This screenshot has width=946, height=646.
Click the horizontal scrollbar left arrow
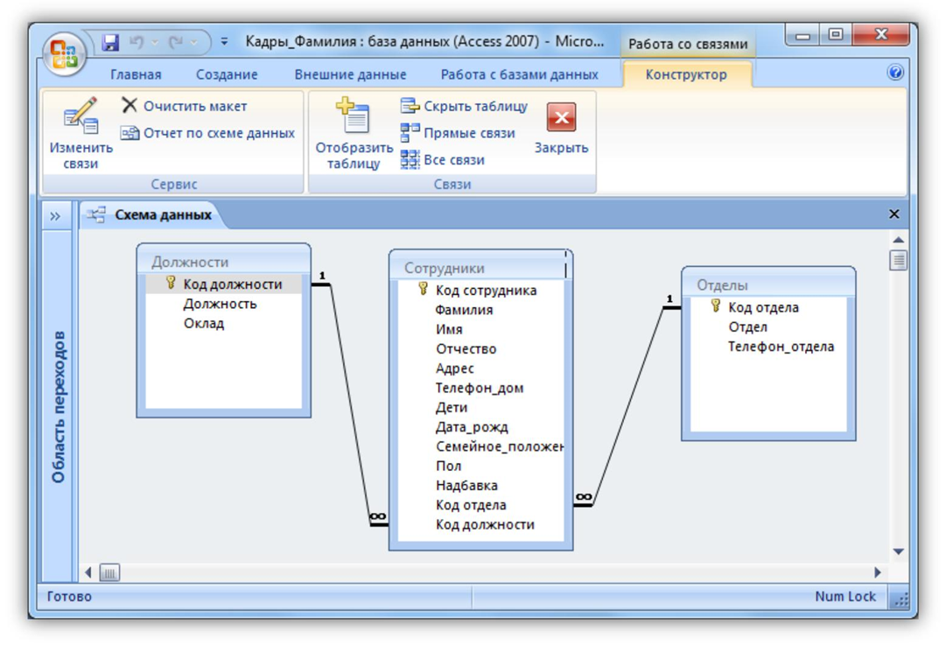(88, 572)
